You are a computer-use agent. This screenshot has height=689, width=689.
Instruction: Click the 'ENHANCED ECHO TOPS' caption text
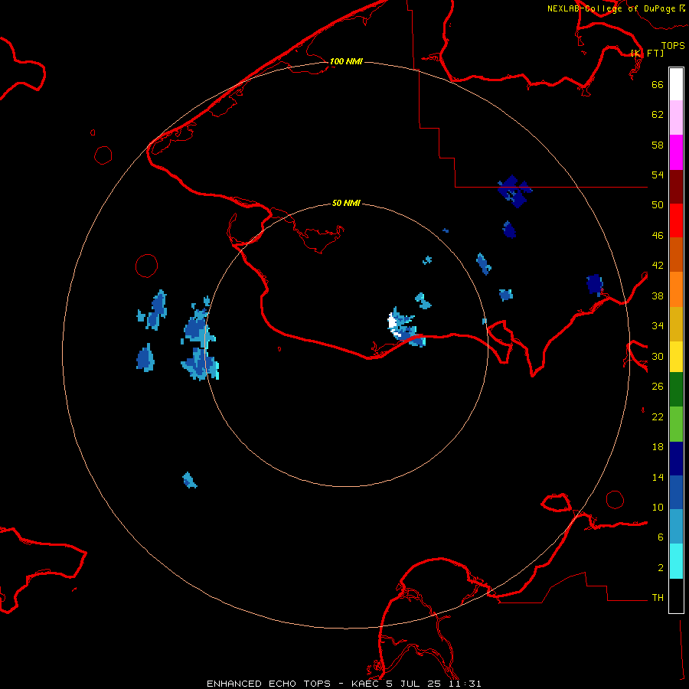point(269,684)
